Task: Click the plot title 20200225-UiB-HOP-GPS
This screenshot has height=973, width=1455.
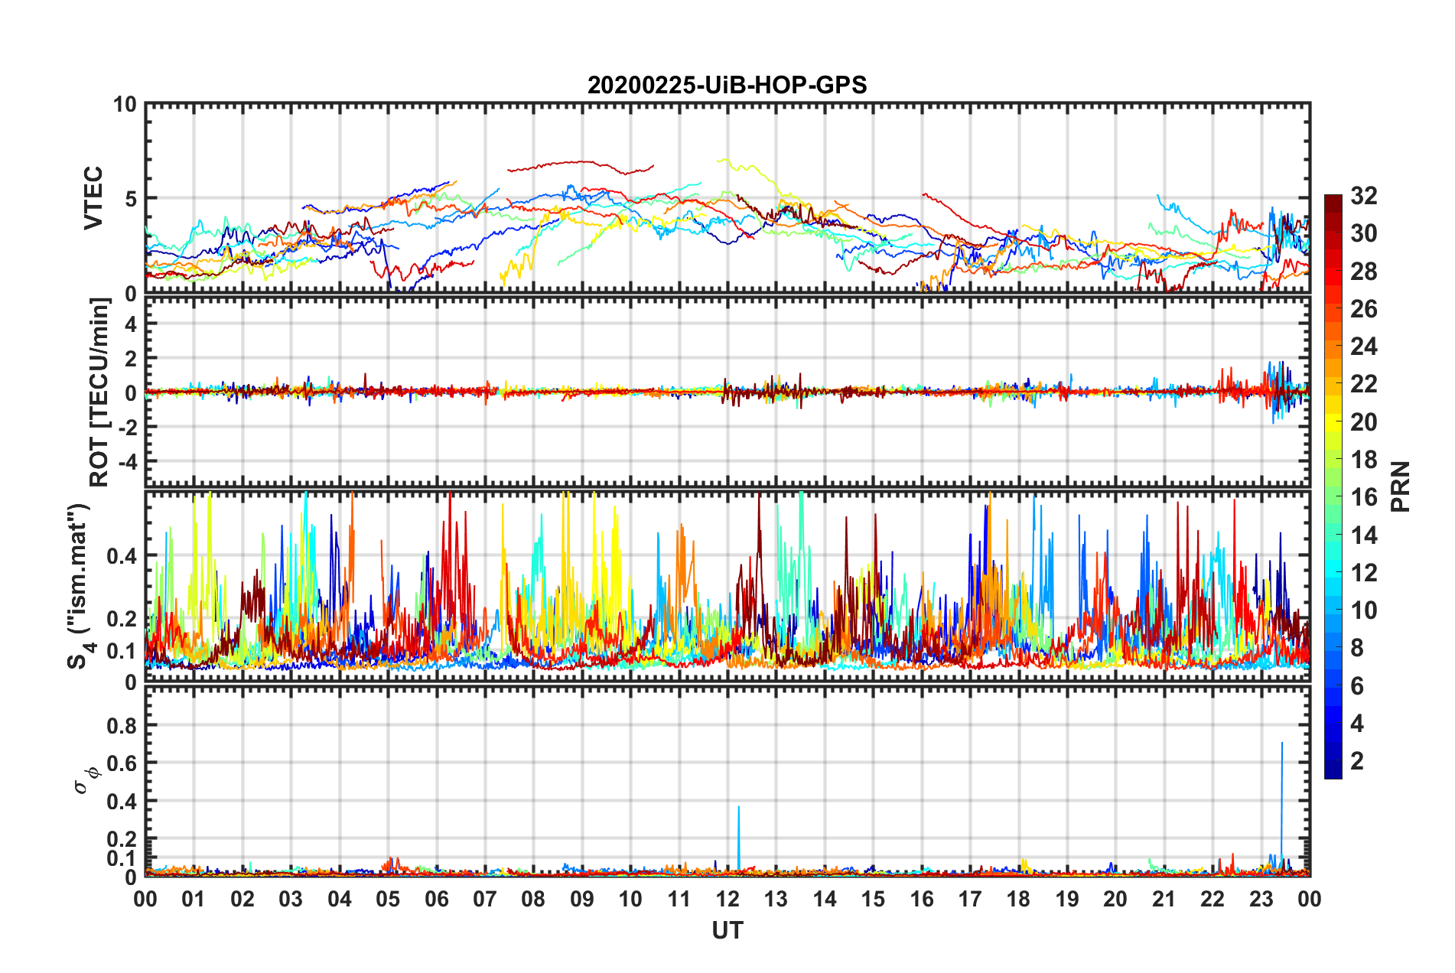Action: coord(727,85)
